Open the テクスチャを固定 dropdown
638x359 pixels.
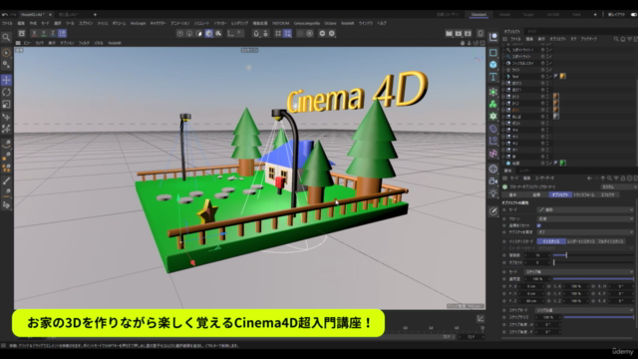coord(585,232)
